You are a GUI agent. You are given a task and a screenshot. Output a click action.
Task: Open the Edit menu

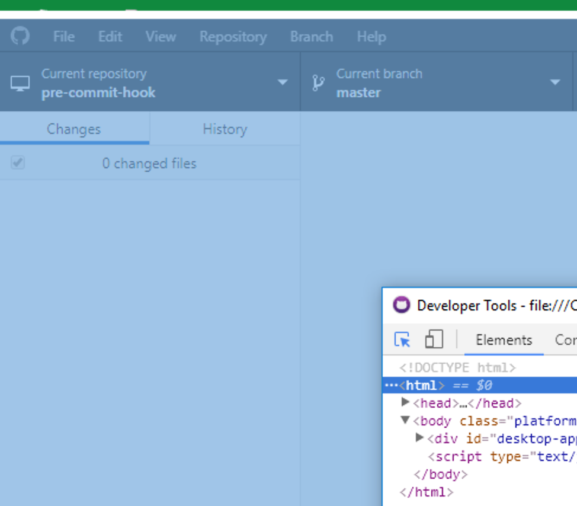click(x=110, y=36)
